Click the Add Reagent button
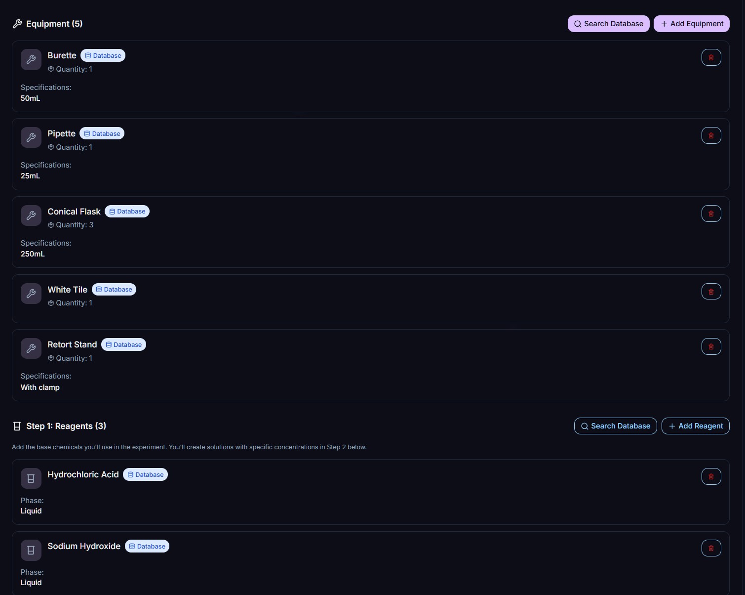 (695, 426)
